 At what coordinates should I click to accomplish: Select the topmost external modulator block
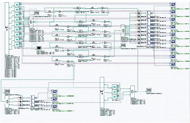click(17, 5)
